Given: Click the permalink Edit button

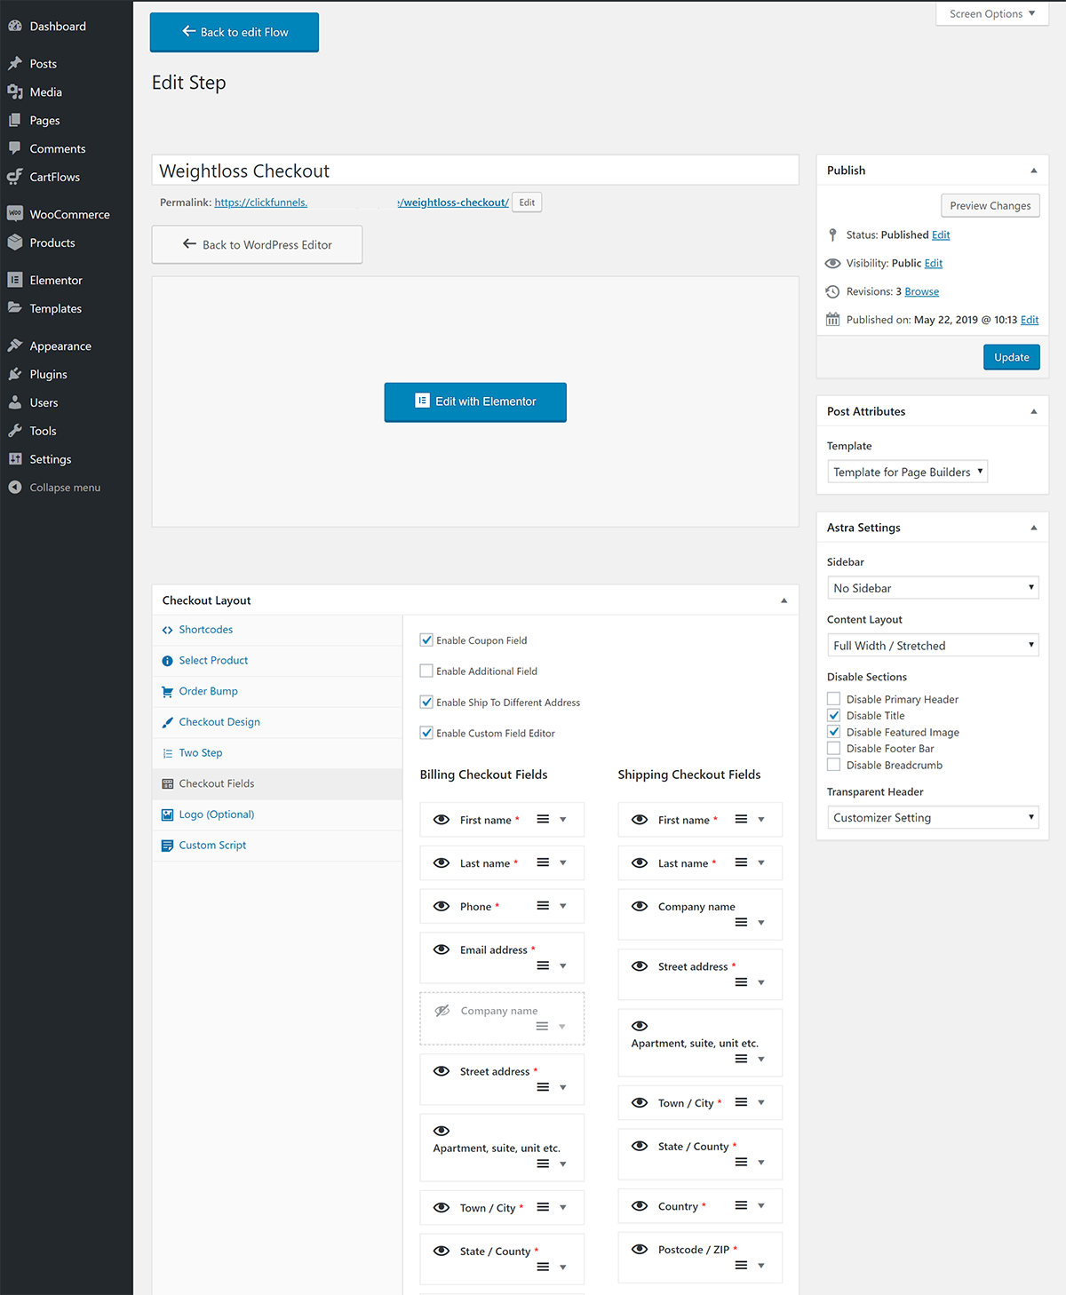Looking at the screenshot, I should tap(527, 203).
